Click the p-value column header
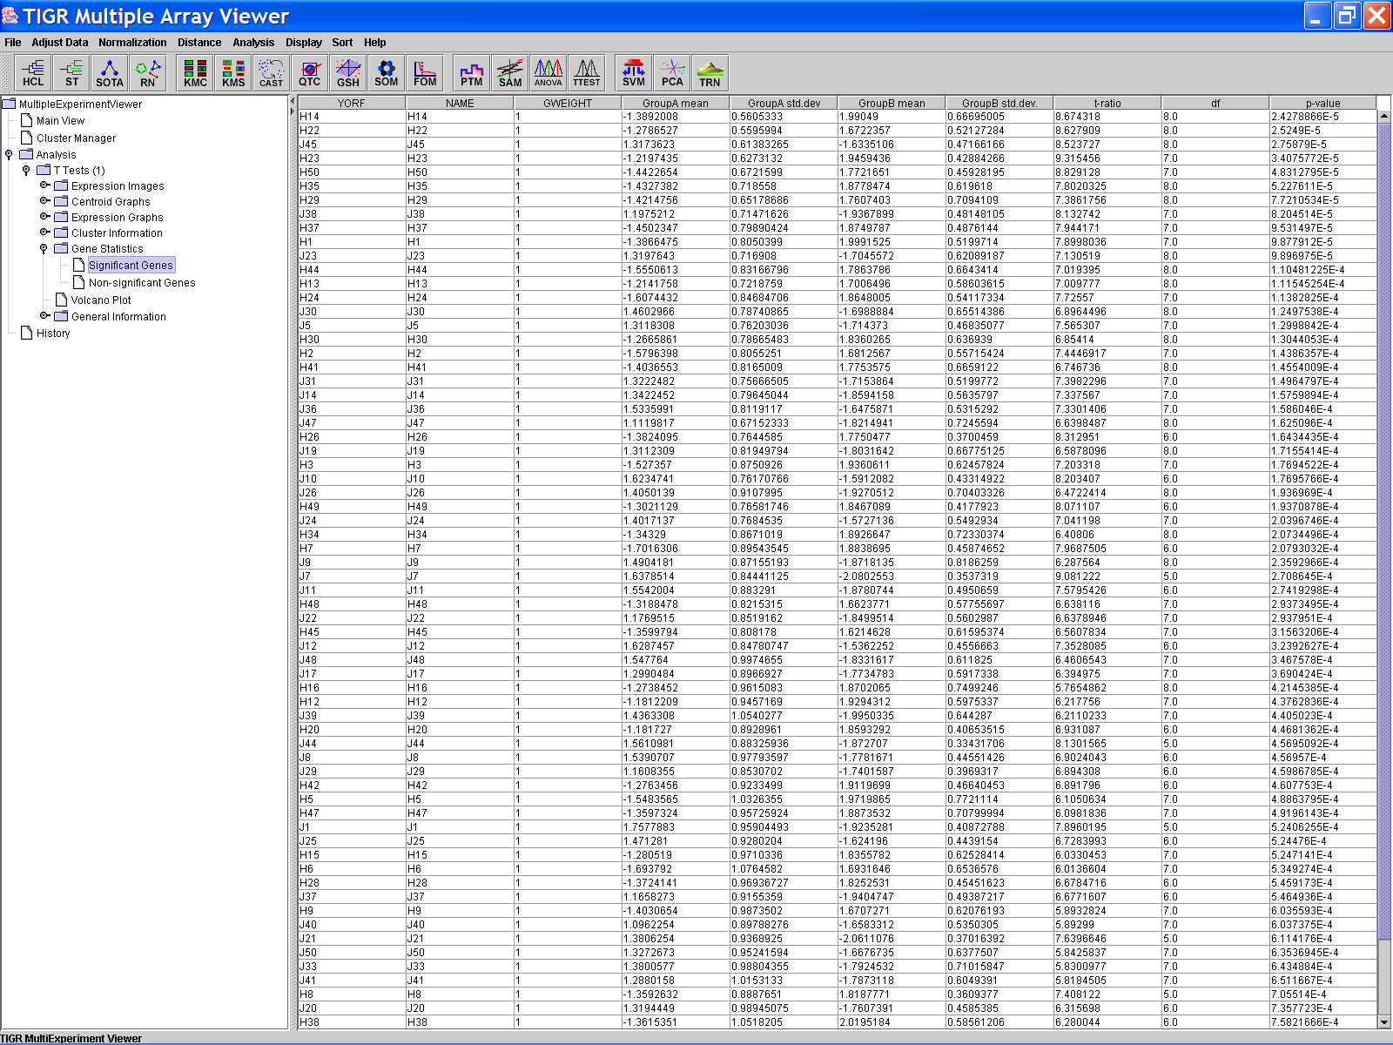Viewport: 1393px width, 1045px height. pyautogui.click(x=1322, y=103)
